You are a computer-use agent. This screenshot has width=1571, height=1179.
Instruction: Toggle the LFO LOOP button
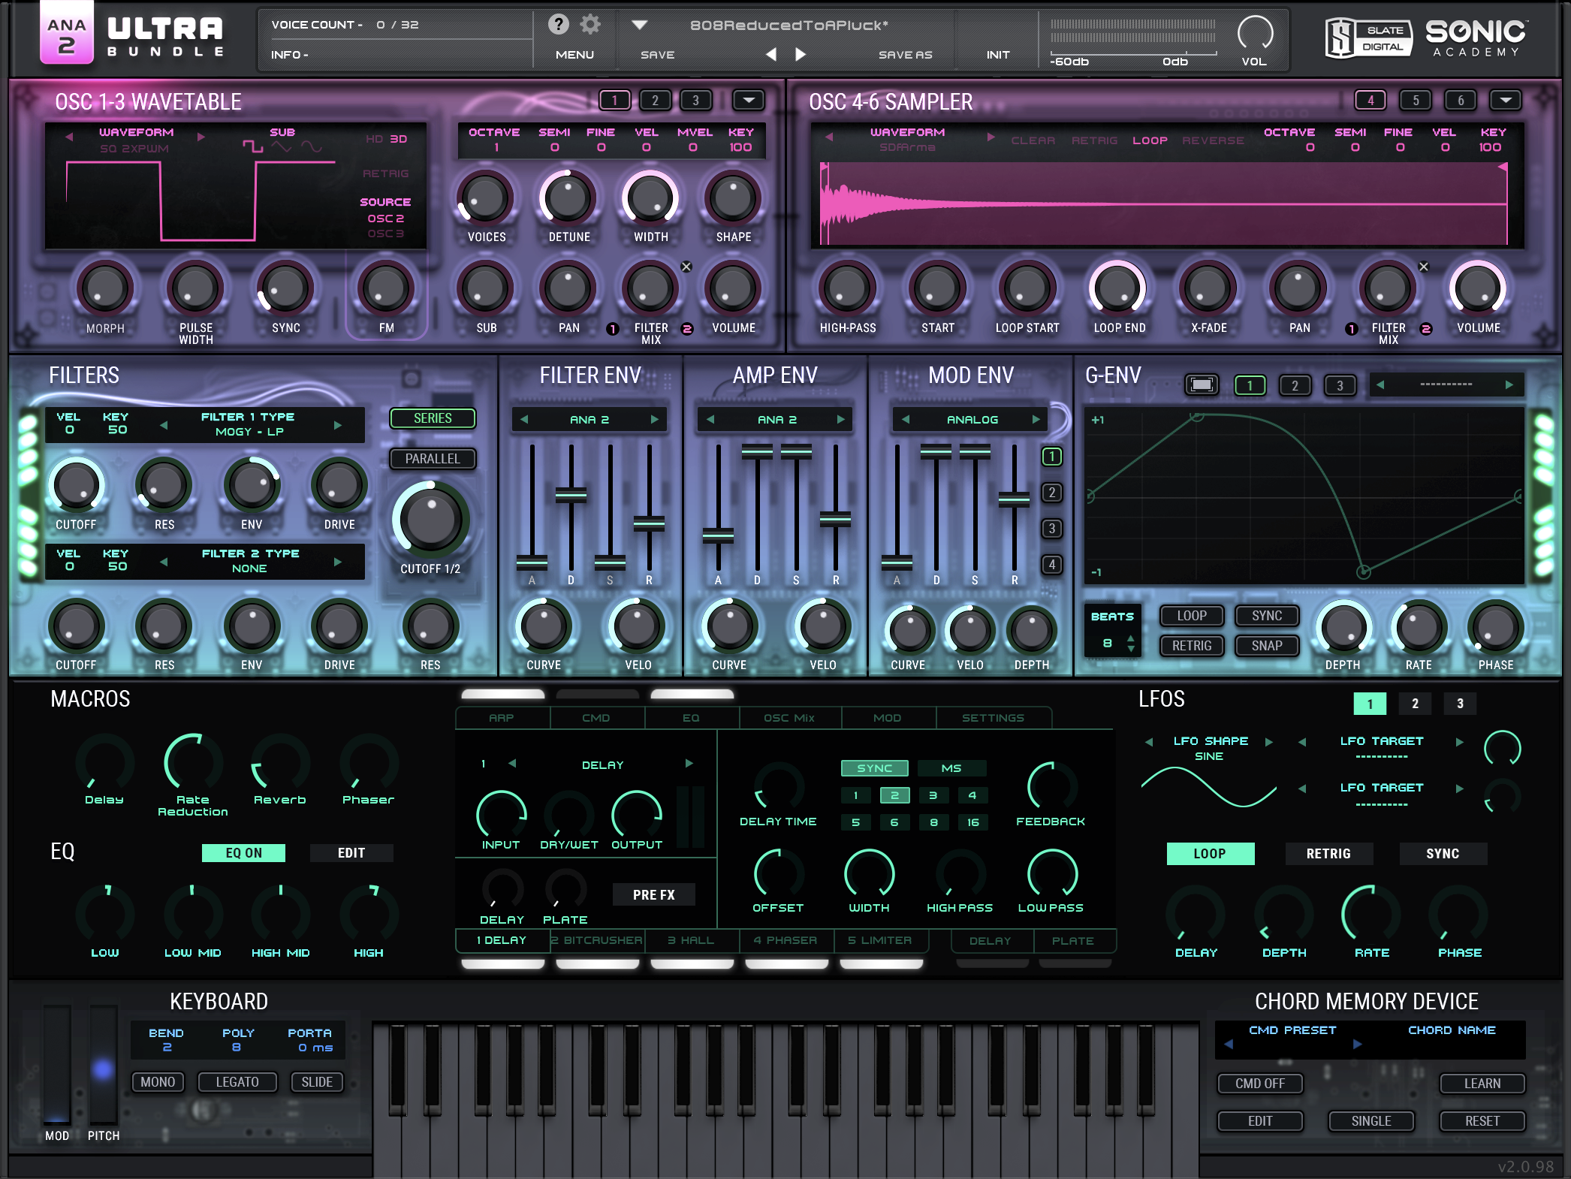[1210, 854]
